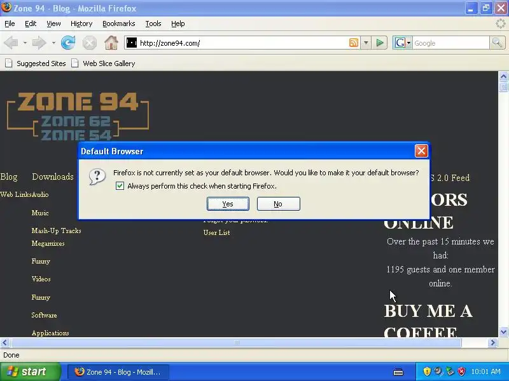The height and width of the screenshot is (381, 509).
Task: Click the horizontal scrollbar thumb
Action: point(236,342)
